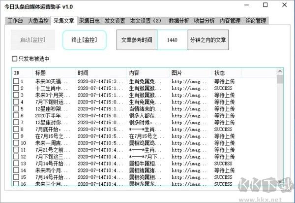Click the 内容 column header

[x=148, y=73]
